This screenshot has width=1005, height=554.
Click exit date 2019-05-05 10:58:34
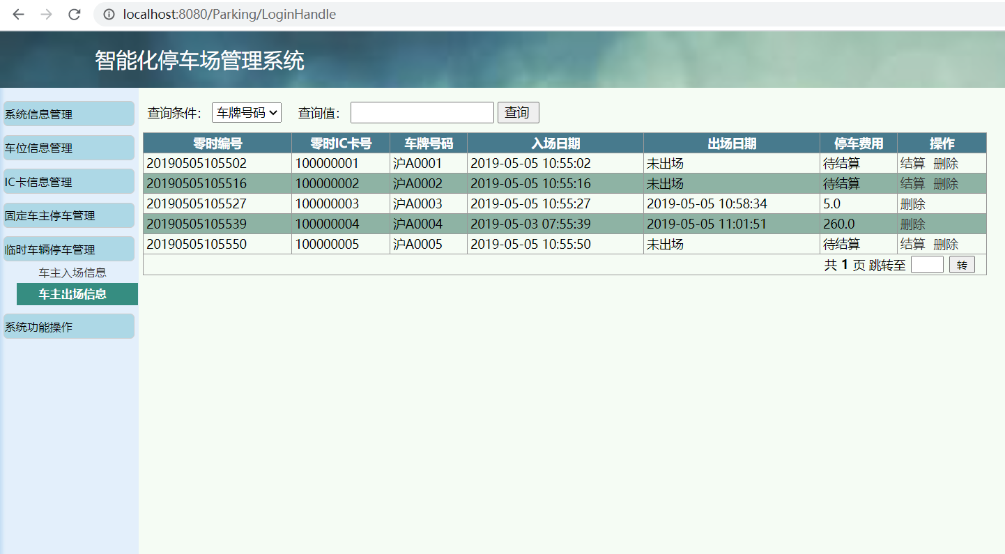pos(707,203)
